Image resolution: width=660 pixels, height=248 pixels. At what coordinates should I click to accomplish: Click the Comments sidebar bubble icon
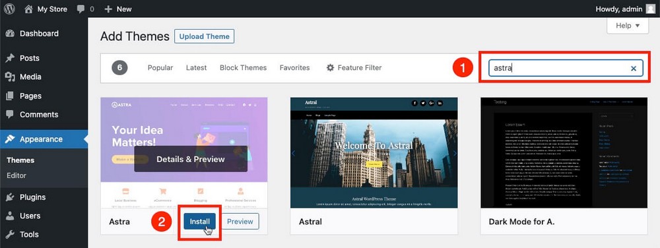tap(10, 114)
